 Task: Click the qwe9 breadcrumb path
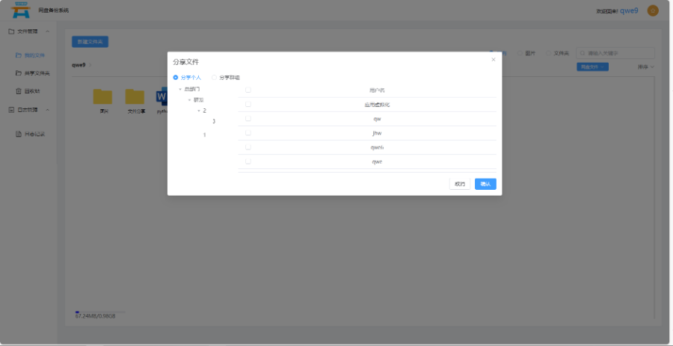point(79,65)
